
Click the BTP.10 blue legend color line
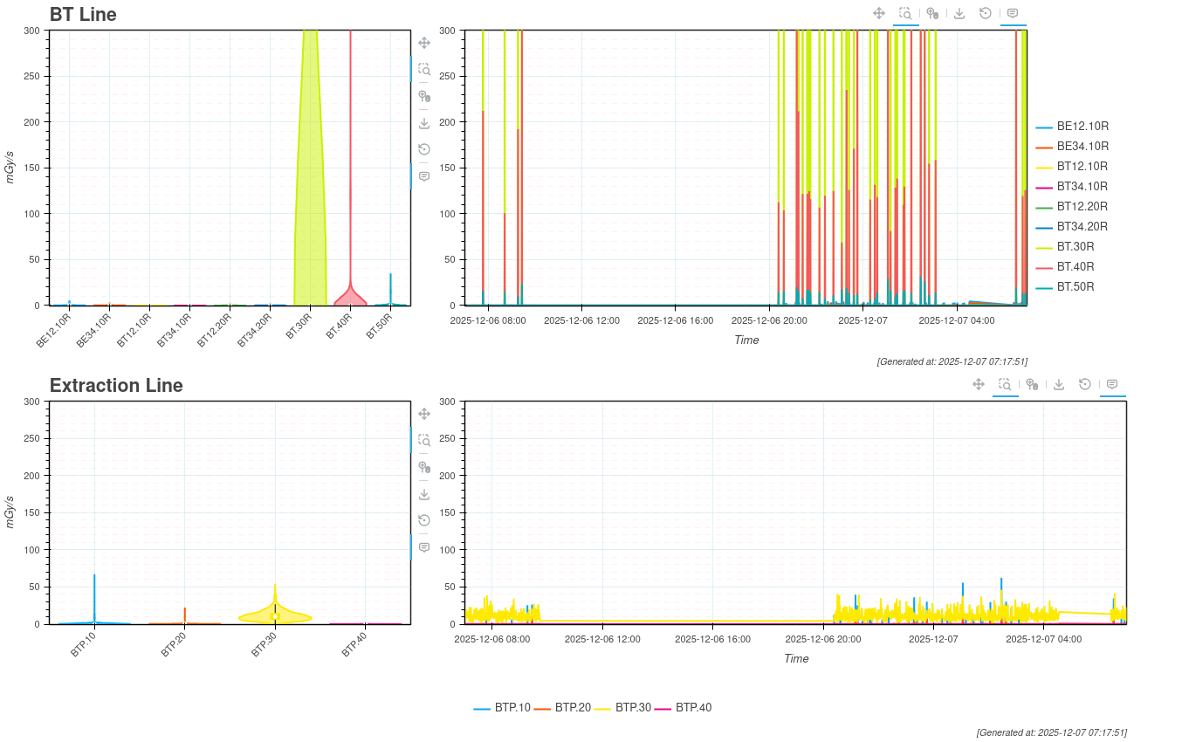click(x=482, y=709)
